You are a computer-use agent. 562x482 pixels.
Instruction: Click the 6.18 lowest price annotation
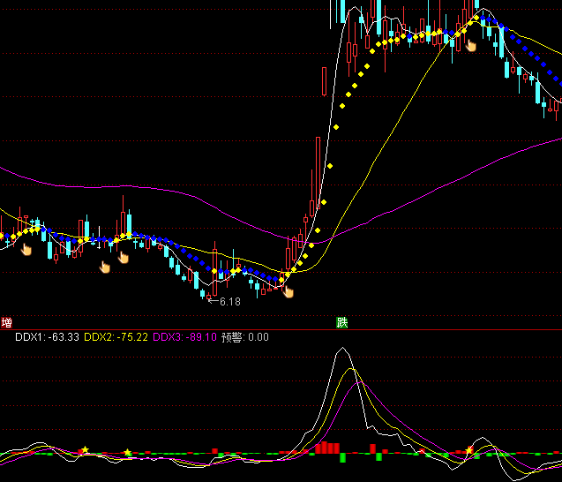tap(229, 302)
